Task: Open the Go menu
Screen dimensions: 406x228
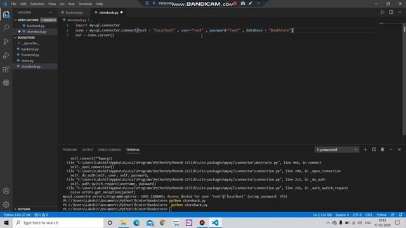Action: [62, 4]
